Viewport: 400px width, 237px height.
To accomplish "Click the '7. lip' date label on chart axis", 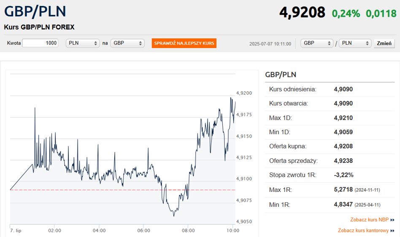I will (x=16, y=231).
